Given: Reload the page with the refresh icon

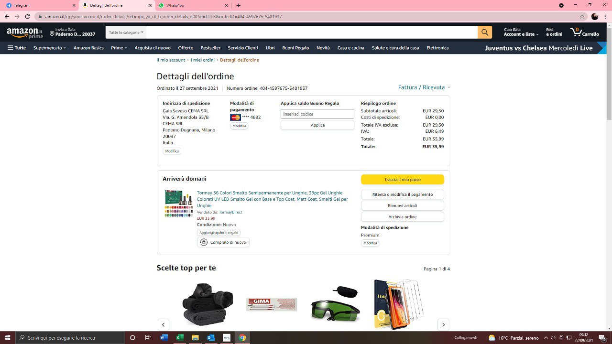Looking at the screenshot, I should [x=27, y=16].
